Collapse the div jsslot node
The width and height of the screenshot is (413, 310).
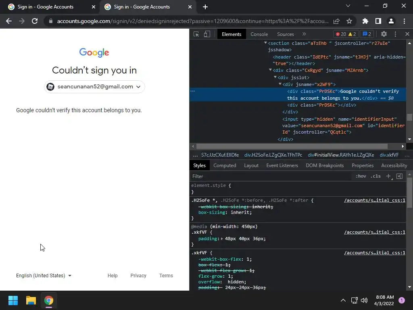click(x=275, y=77)
